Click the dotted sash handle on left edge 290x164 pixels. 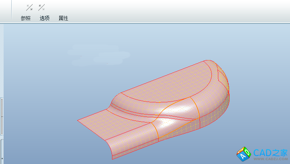2,116
